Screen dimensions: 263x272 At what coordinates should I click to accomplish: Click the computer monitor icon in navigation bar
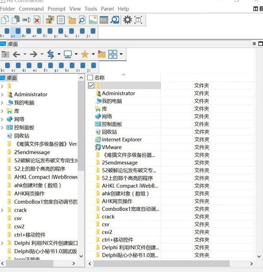tap(68, 55)
